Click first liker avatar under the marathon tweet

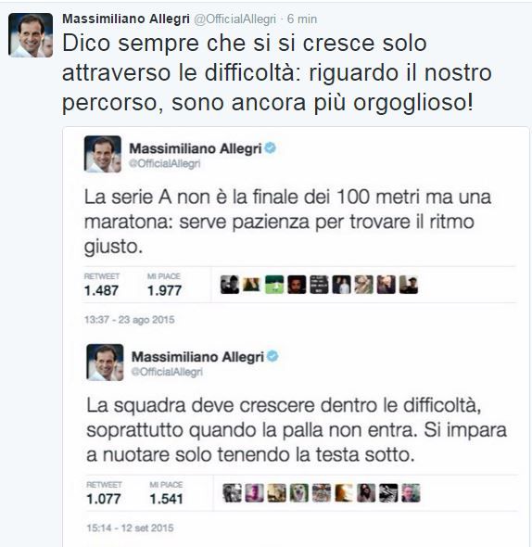coord(230,285)
